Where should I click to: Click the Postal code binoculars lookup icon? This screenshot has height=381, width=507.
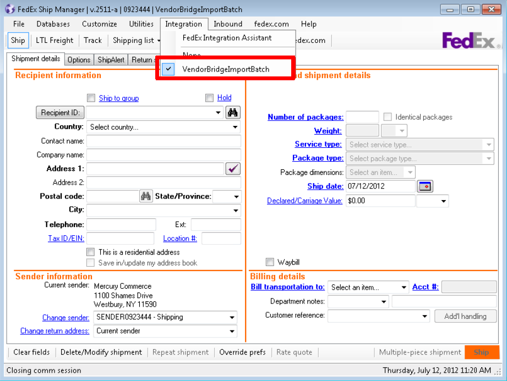[x=146, y=196]
